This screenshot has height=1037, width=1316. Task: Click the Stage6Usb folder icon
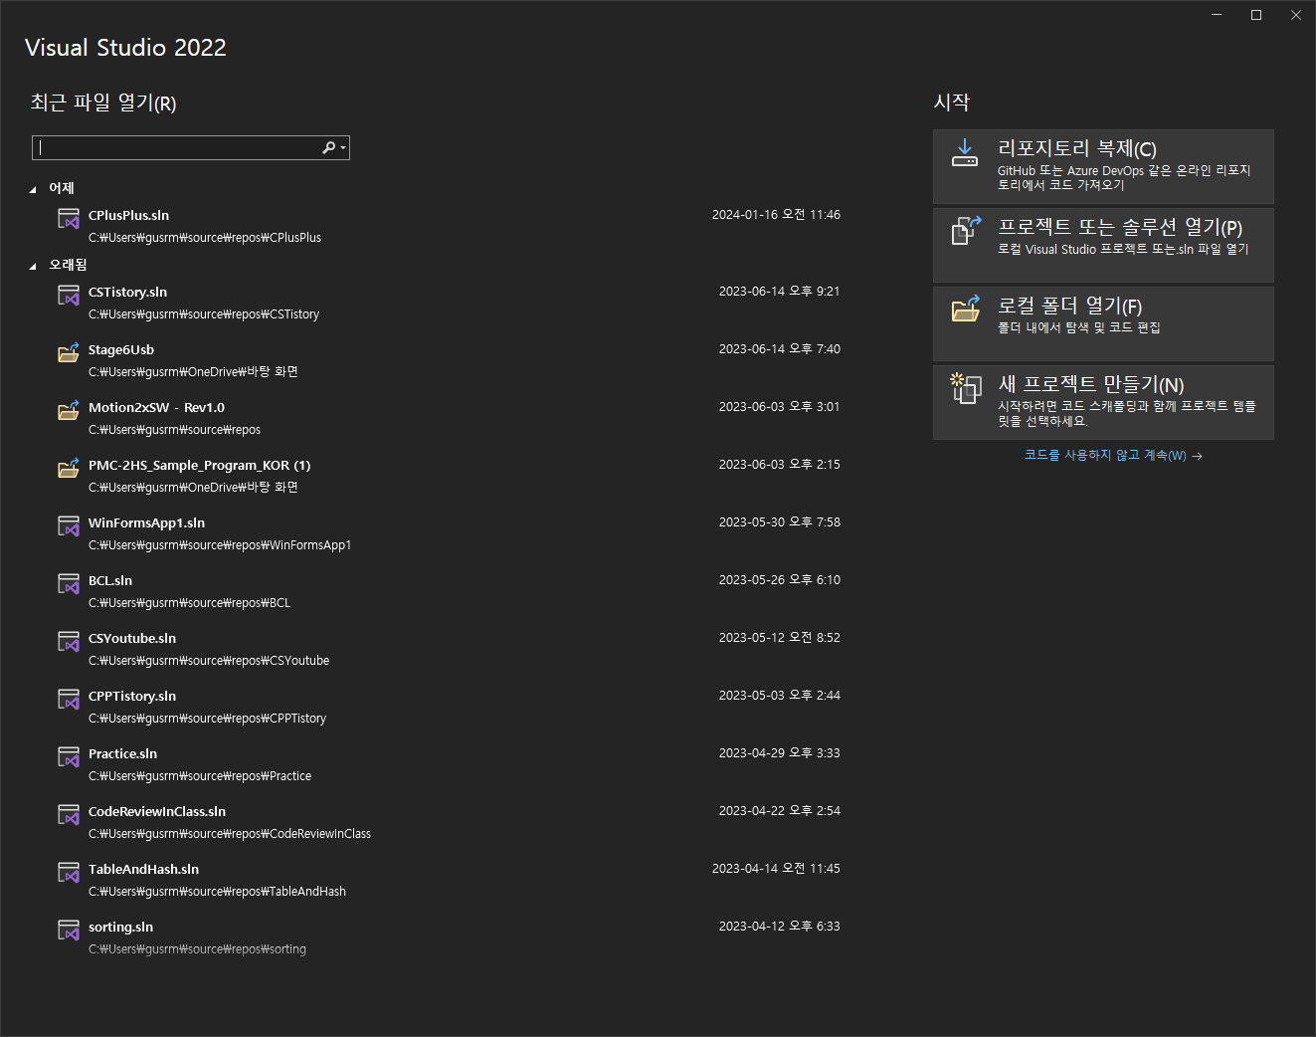pyautogui.click(x=69, y=352)
